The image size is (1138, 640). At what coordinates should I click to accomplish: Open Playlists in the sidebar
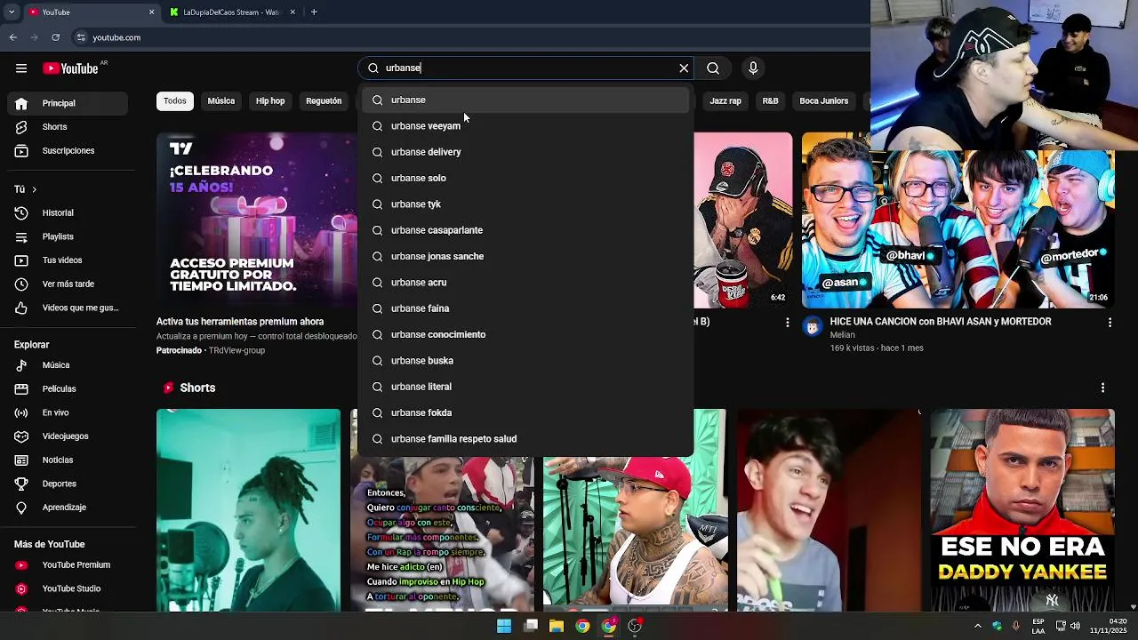point(69,237)
